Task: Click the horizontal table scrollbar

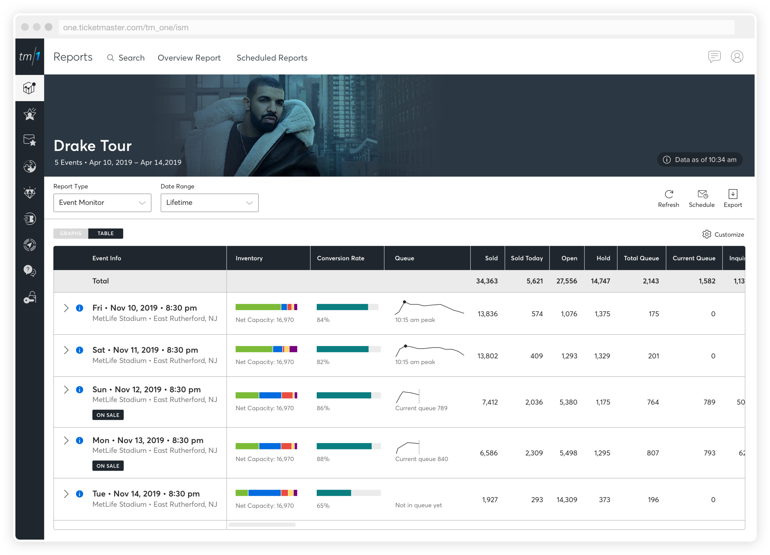Action: pyautogui.click(x=262, y=525)
